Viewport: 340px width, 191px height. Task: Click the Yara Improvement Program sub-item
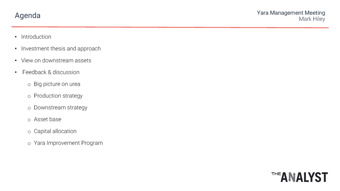click(68, 143)
